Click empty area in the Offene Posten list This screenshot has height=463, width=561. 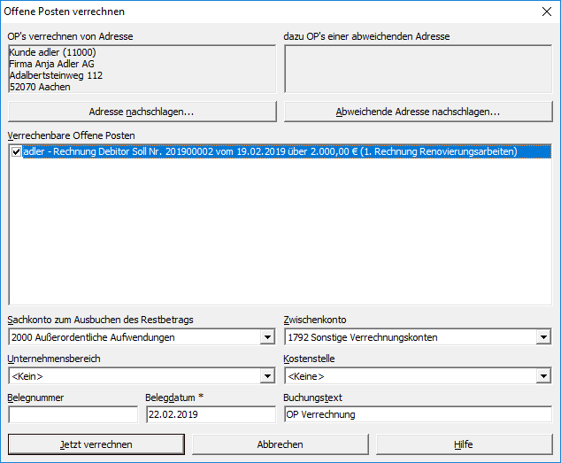[280, 239]
